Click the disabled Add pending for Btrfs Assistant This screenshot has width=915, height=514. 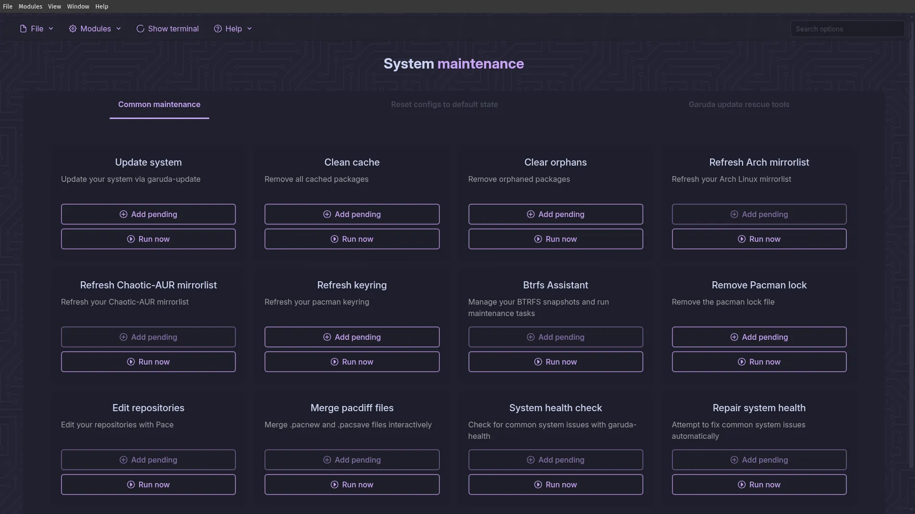(x=556, y=337)
